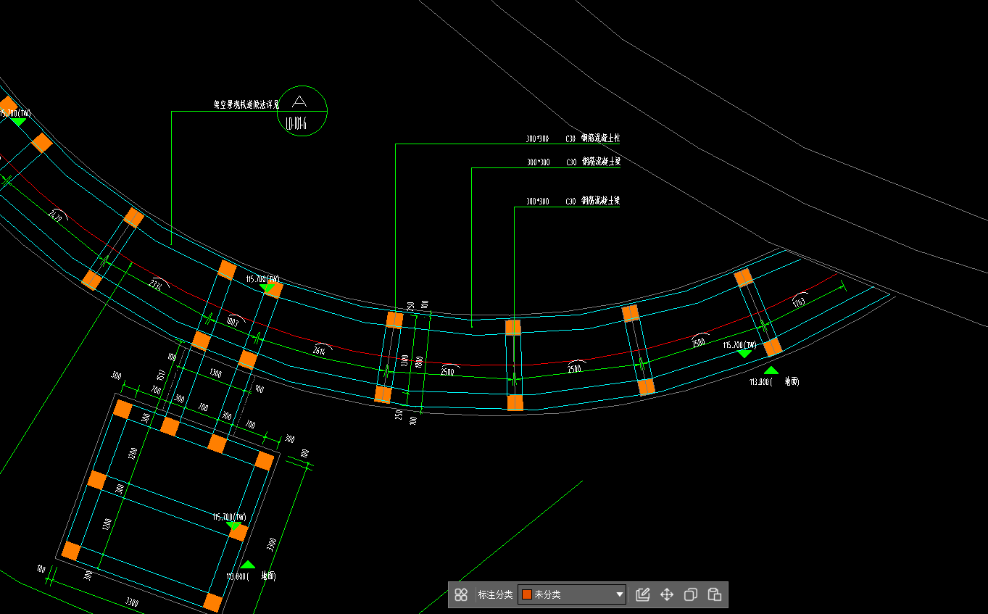Click the paste clipboard icon
Screen dimensions: 988x614
pyautogui.click(x=715, y=595)
